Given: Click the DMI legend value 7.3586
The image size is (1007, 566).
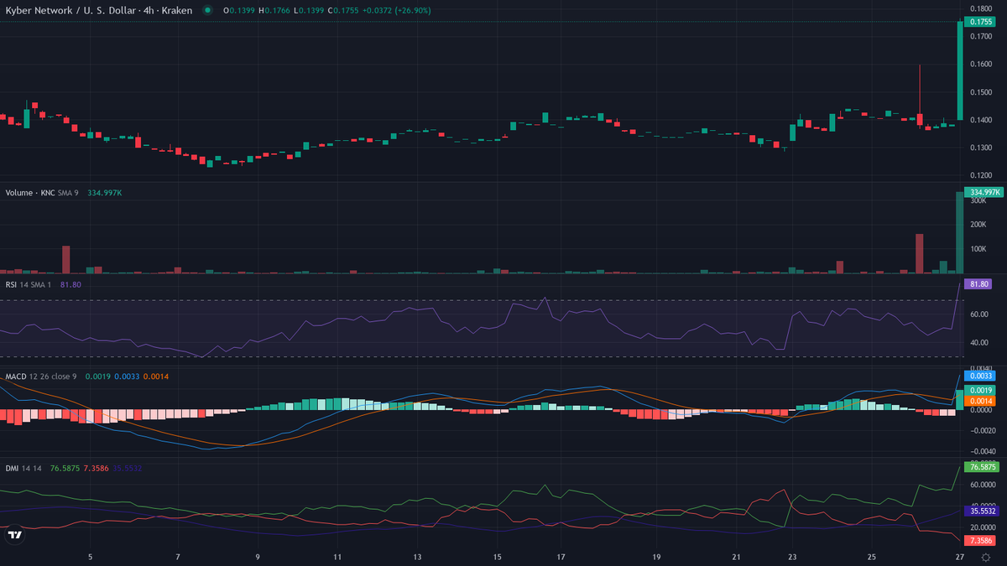Looking at the screenshot, I should coord(97,467).
